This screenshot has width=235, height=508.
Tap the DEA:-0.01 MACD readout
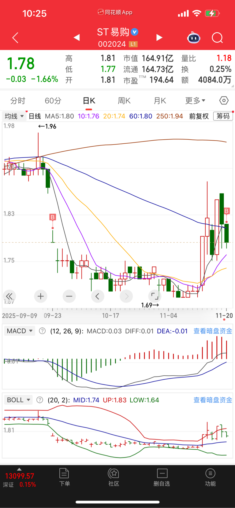172,331
